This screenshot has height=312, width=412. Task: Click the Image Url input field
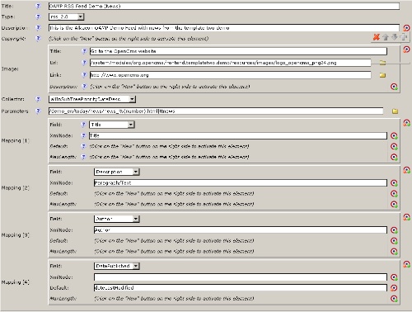[230, 63]
